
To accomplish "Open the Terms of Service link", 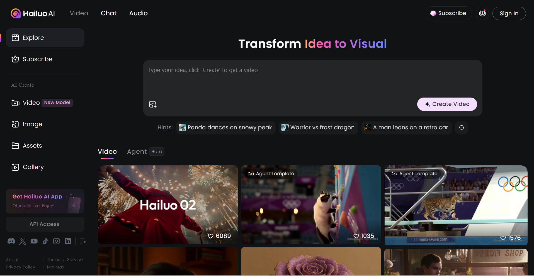I will 65,260.
